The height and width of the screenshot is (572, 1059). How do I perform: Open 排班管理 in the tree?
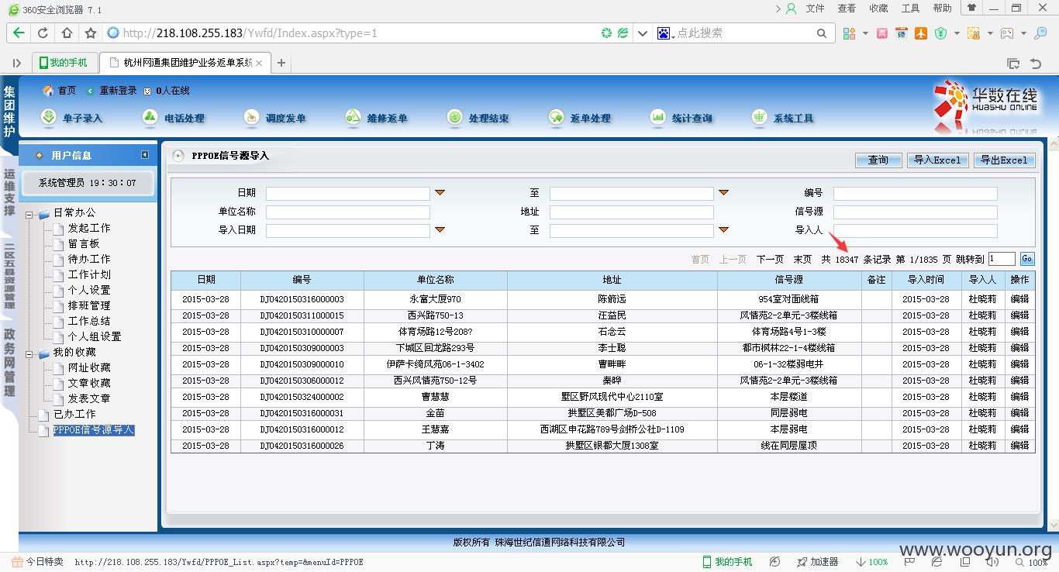[89, 305]
